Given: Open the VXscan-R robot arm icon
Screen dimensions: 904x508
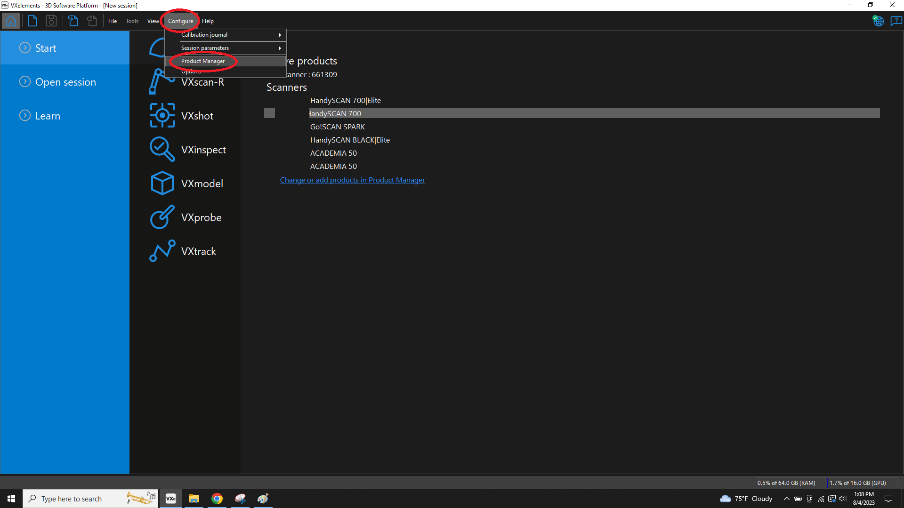Looking at the screenshot, I should [x=162, y=81].
